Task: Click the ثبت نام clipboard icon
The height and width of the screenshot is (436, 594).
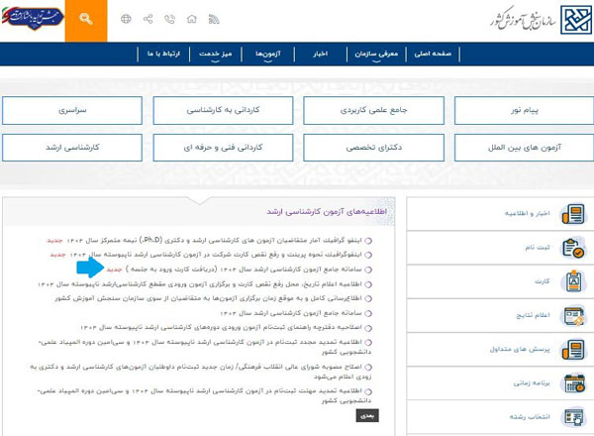Action: (573, 248)
